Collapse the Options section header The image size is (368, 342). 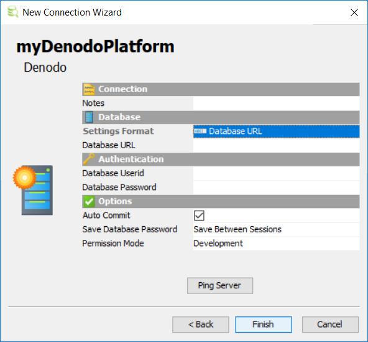coord(221,201)
